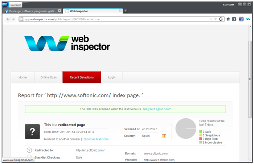The height and width of the screenshot is (164, 254).
Task: Close the Web Inspector tab
Action: (x=120, y=11)
